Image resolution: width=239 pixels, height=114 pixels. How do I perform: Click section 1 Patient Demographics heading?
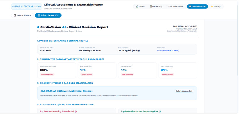pyautogui.click(x=63, y=41)
